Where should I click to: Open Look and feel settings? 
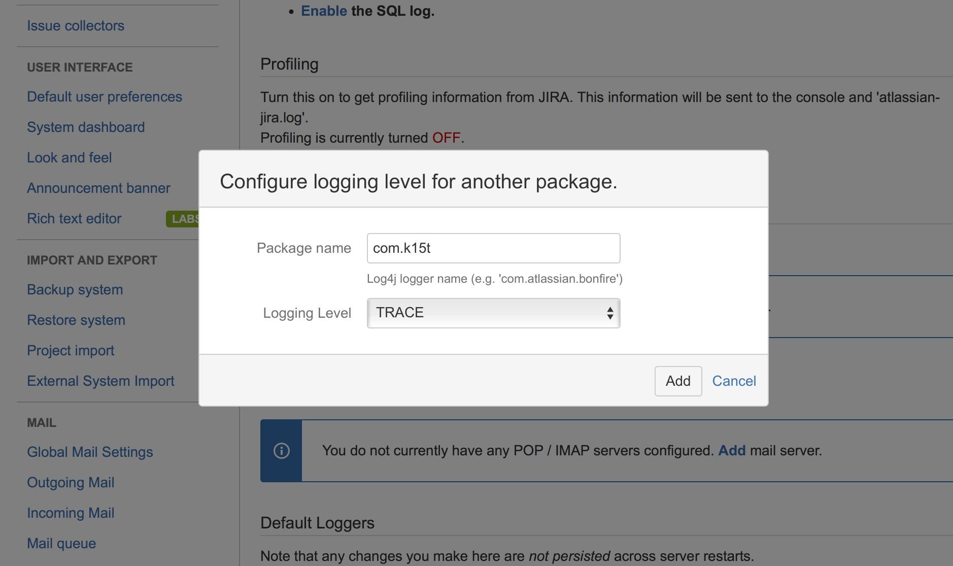(70, 157)
